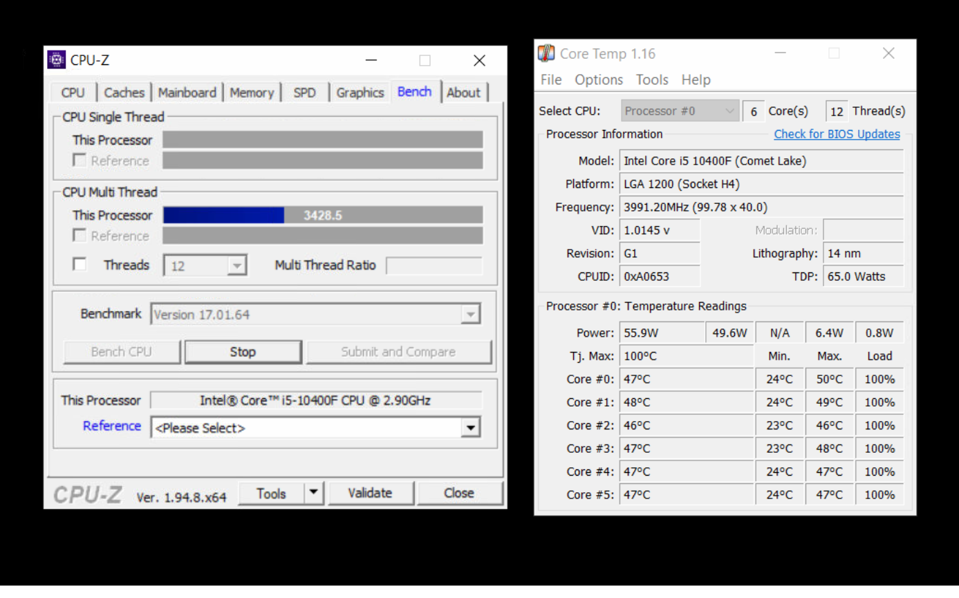Open the Mainboard tab
The width and height of the screenshot is (959, 598).
coord(187,93)
